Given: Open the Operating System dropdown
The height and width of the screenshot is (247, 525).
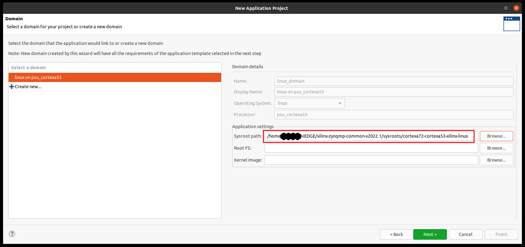Looking at the screenshot, I should click(309, 103).
